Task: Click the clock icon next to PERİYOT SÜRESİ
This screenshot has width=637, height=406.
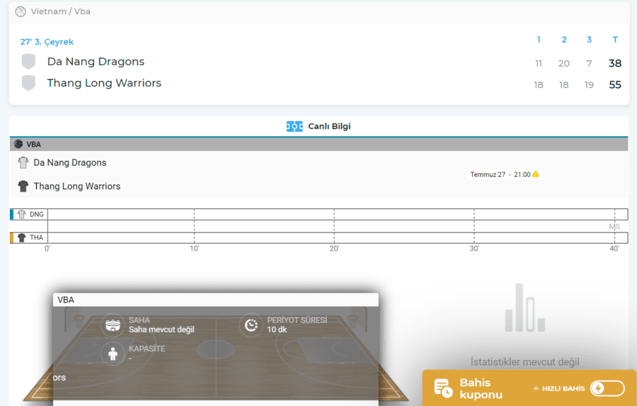Action: pyautogui.click(x=251, y=325)
